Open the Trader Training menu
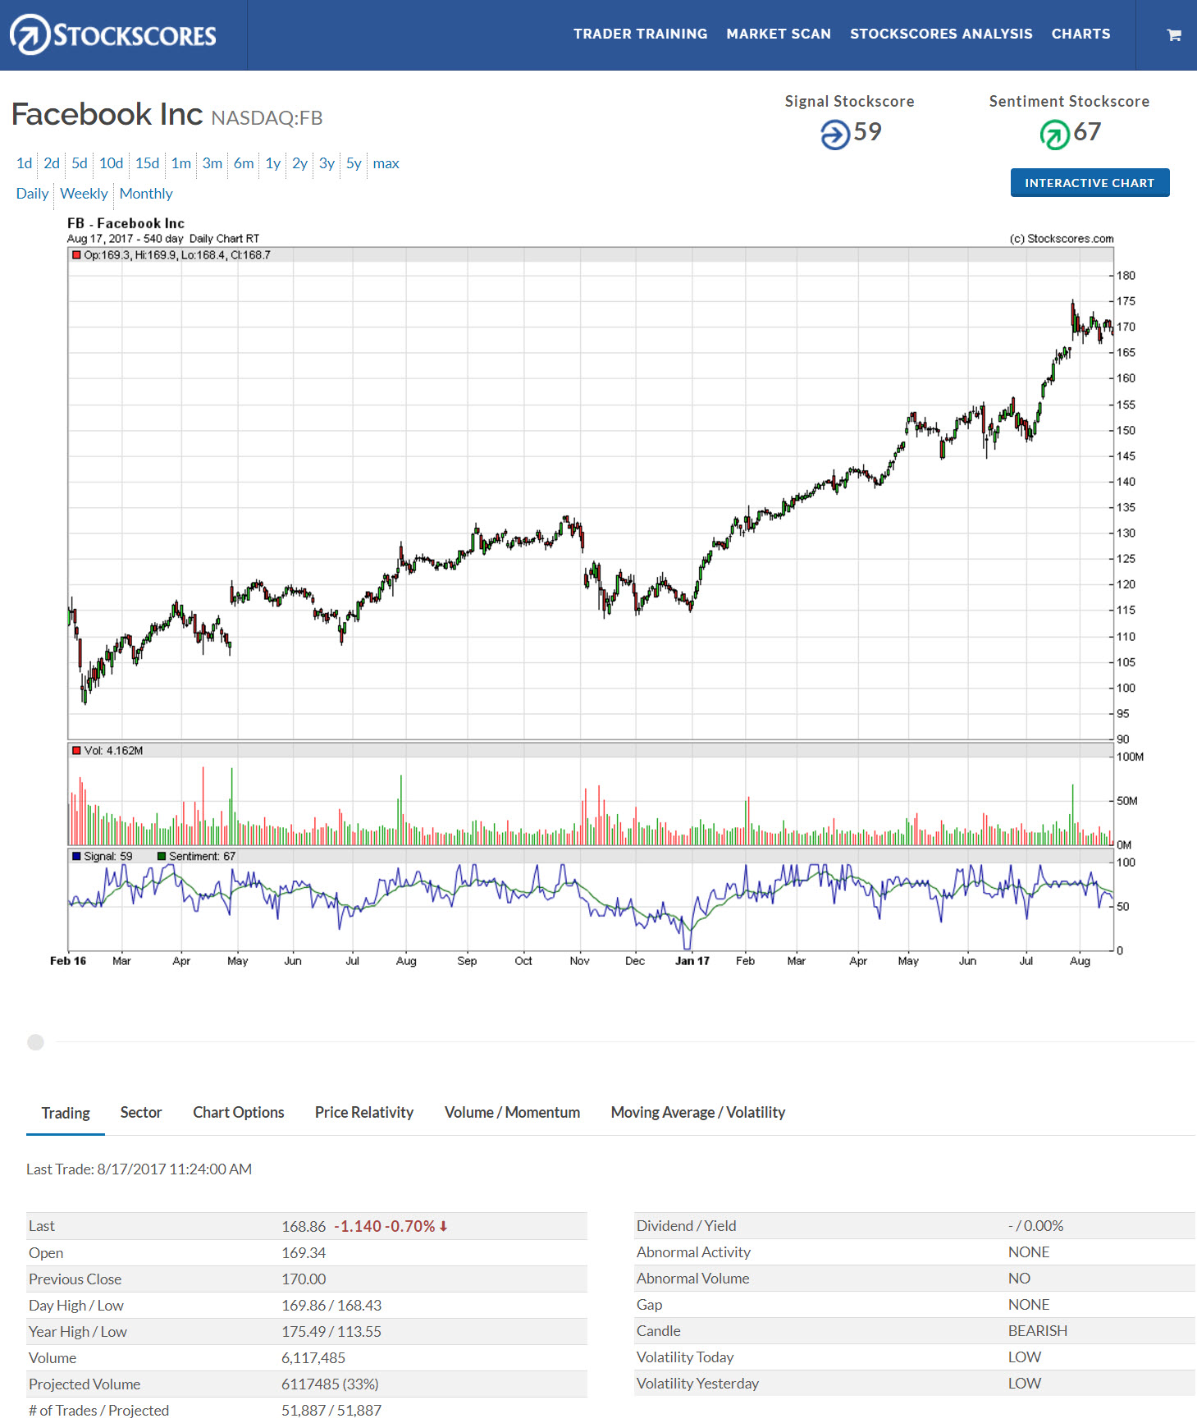Screen dimensions: 1197x1423 (x=640, y=34)
